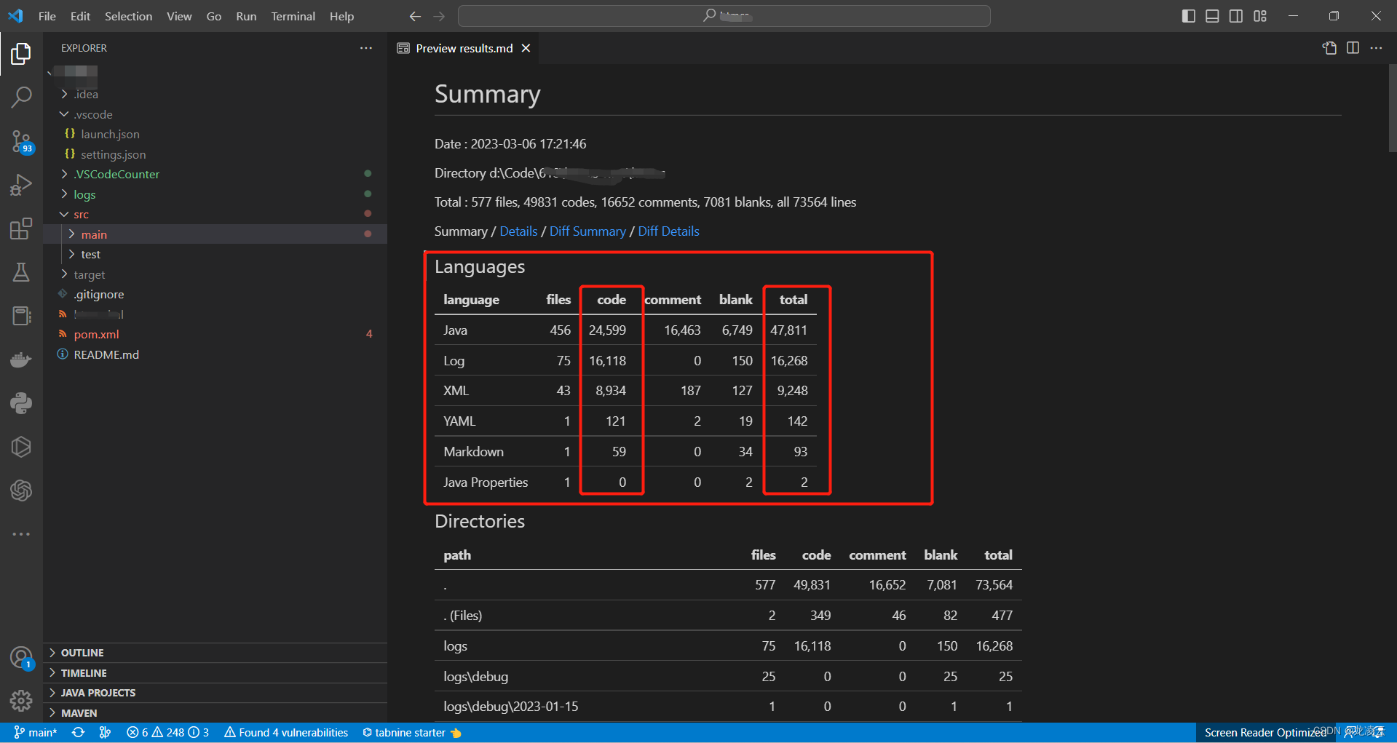Click Found 4 vulnerabilities status item
1397x743 pixels.
tap(286, 732)
